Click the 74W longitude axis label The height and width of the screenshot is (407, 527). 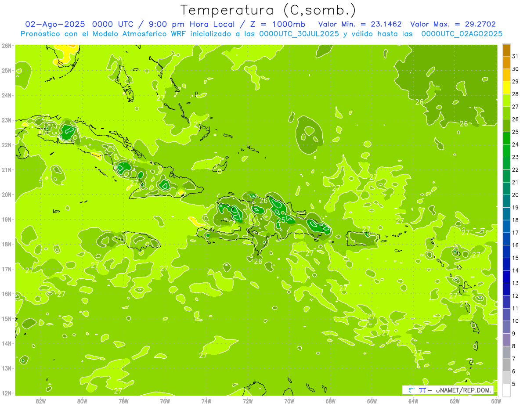206,401
